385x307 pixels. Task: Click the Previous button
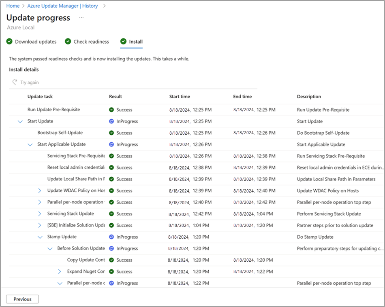(x=22, y=299)
